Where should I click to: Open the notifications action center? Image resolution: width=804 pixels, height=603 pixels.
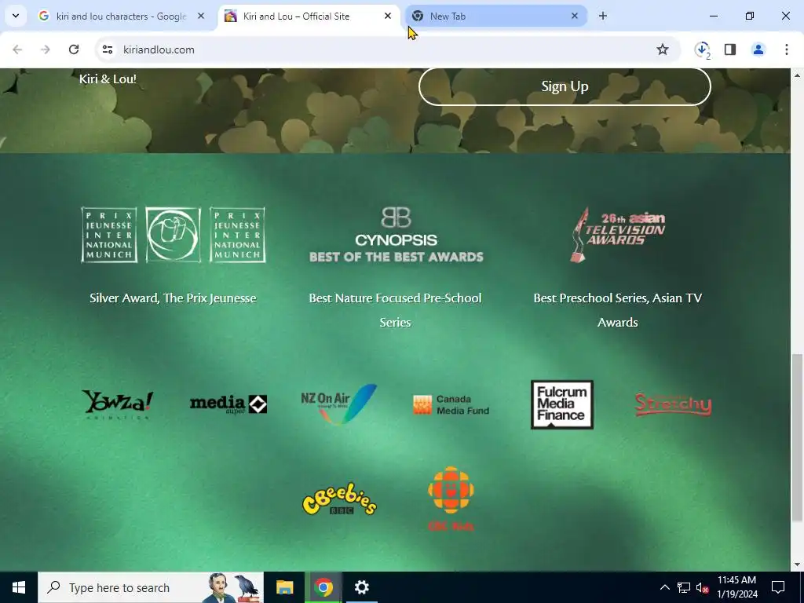point(778,587)
